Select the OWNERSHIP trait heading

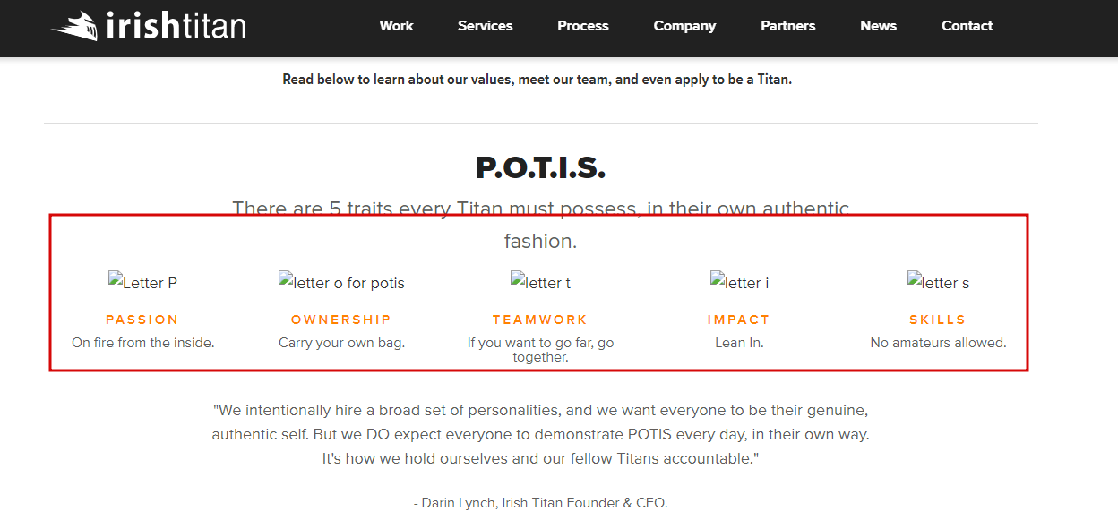point(341,320)
